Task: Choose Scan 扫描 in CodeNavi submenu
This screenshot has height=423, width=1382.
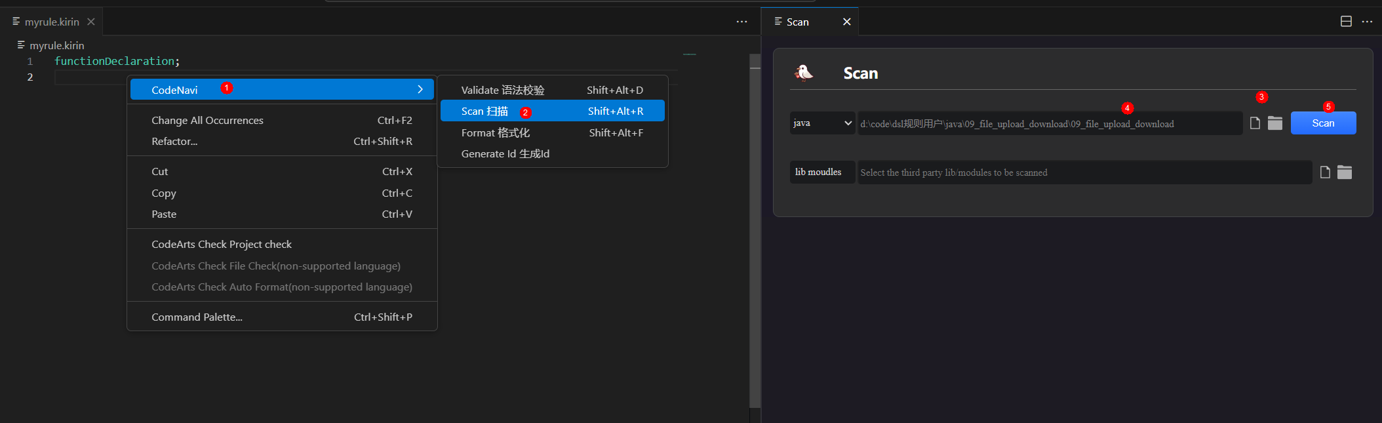Action: (x=552, y=111)
